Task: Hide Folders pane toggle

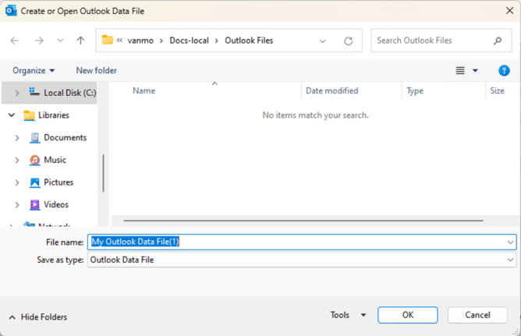Action: [37, 317]
